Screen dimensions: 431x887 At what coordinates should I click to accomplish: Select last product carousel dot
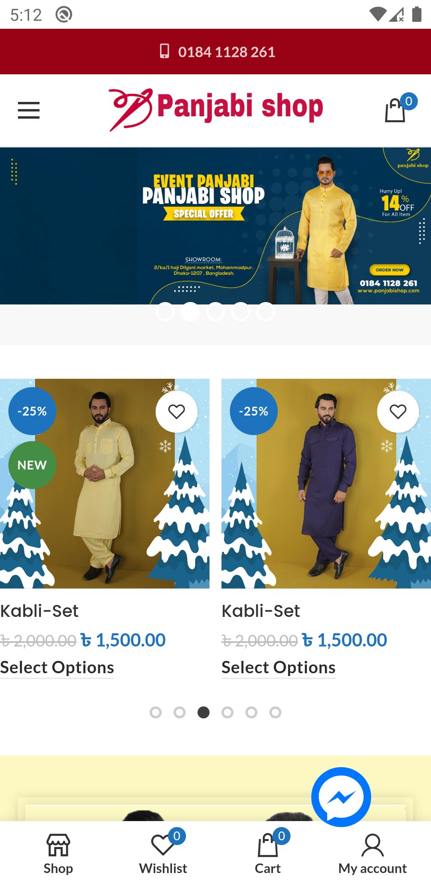[x=275, y=712]
